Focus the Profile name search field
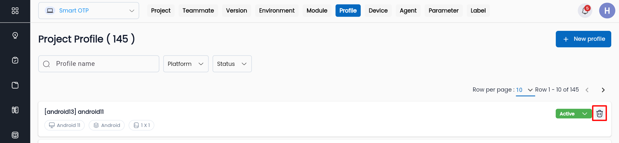The image size is (619, 143). coord(103,64)
